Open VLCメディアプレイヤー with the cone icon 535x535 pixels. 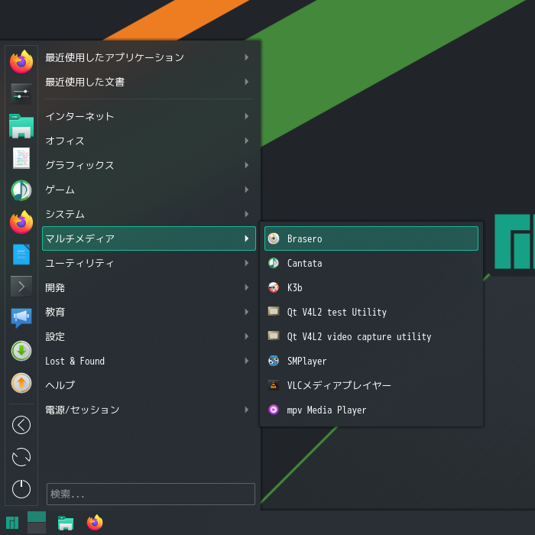pyautogui.click(x=371, y=385)
